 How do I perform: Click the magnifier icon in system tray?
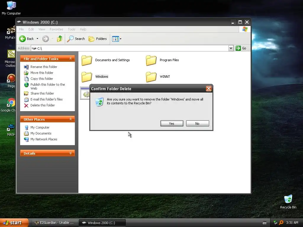click(x=281, y=223)
